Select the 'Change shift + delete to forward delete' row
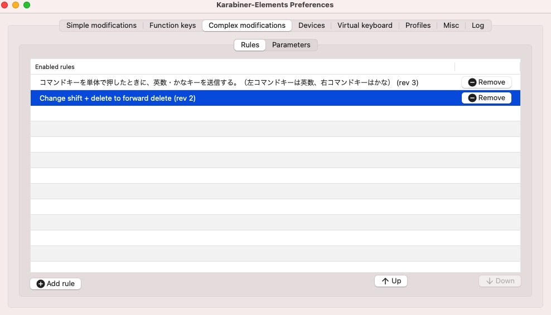This screenshot has width=551, height=315. 275,98
